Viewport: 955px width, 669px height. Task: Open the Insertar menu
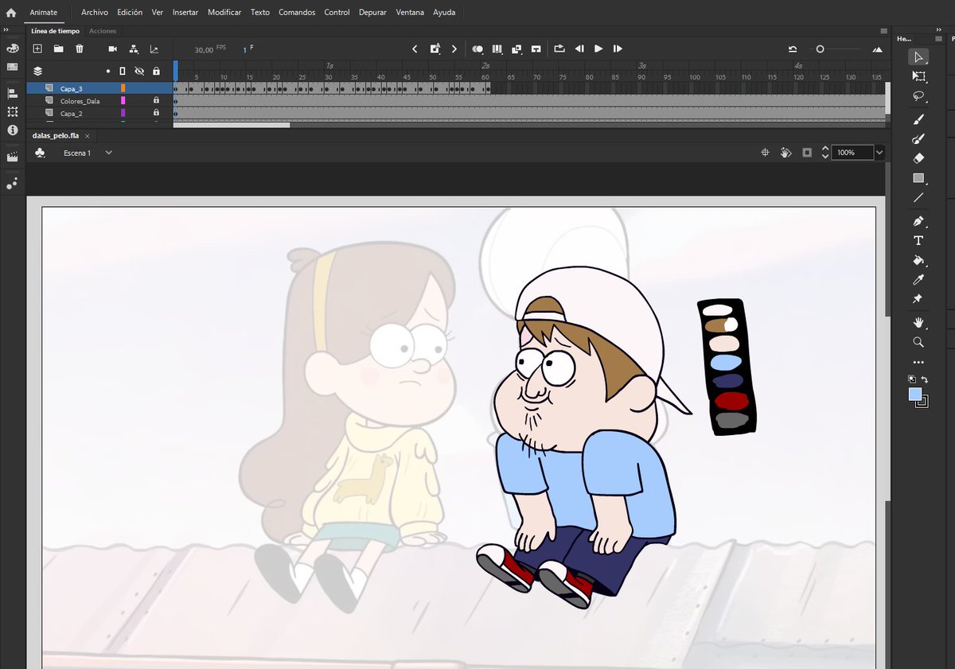(185, 13)
